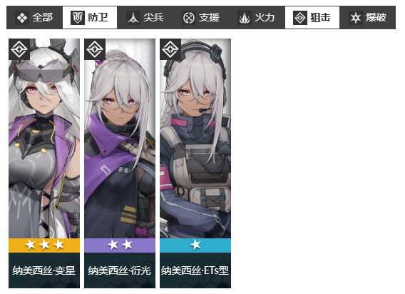Viewport: 405px width, 294px height.
Task: Click the 火力 flame icon
Action: (x=244, y=18)
